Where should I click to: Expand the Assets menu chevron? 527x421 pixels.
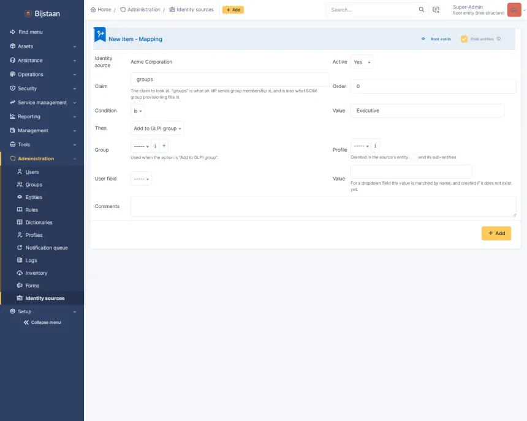(75, 47)
